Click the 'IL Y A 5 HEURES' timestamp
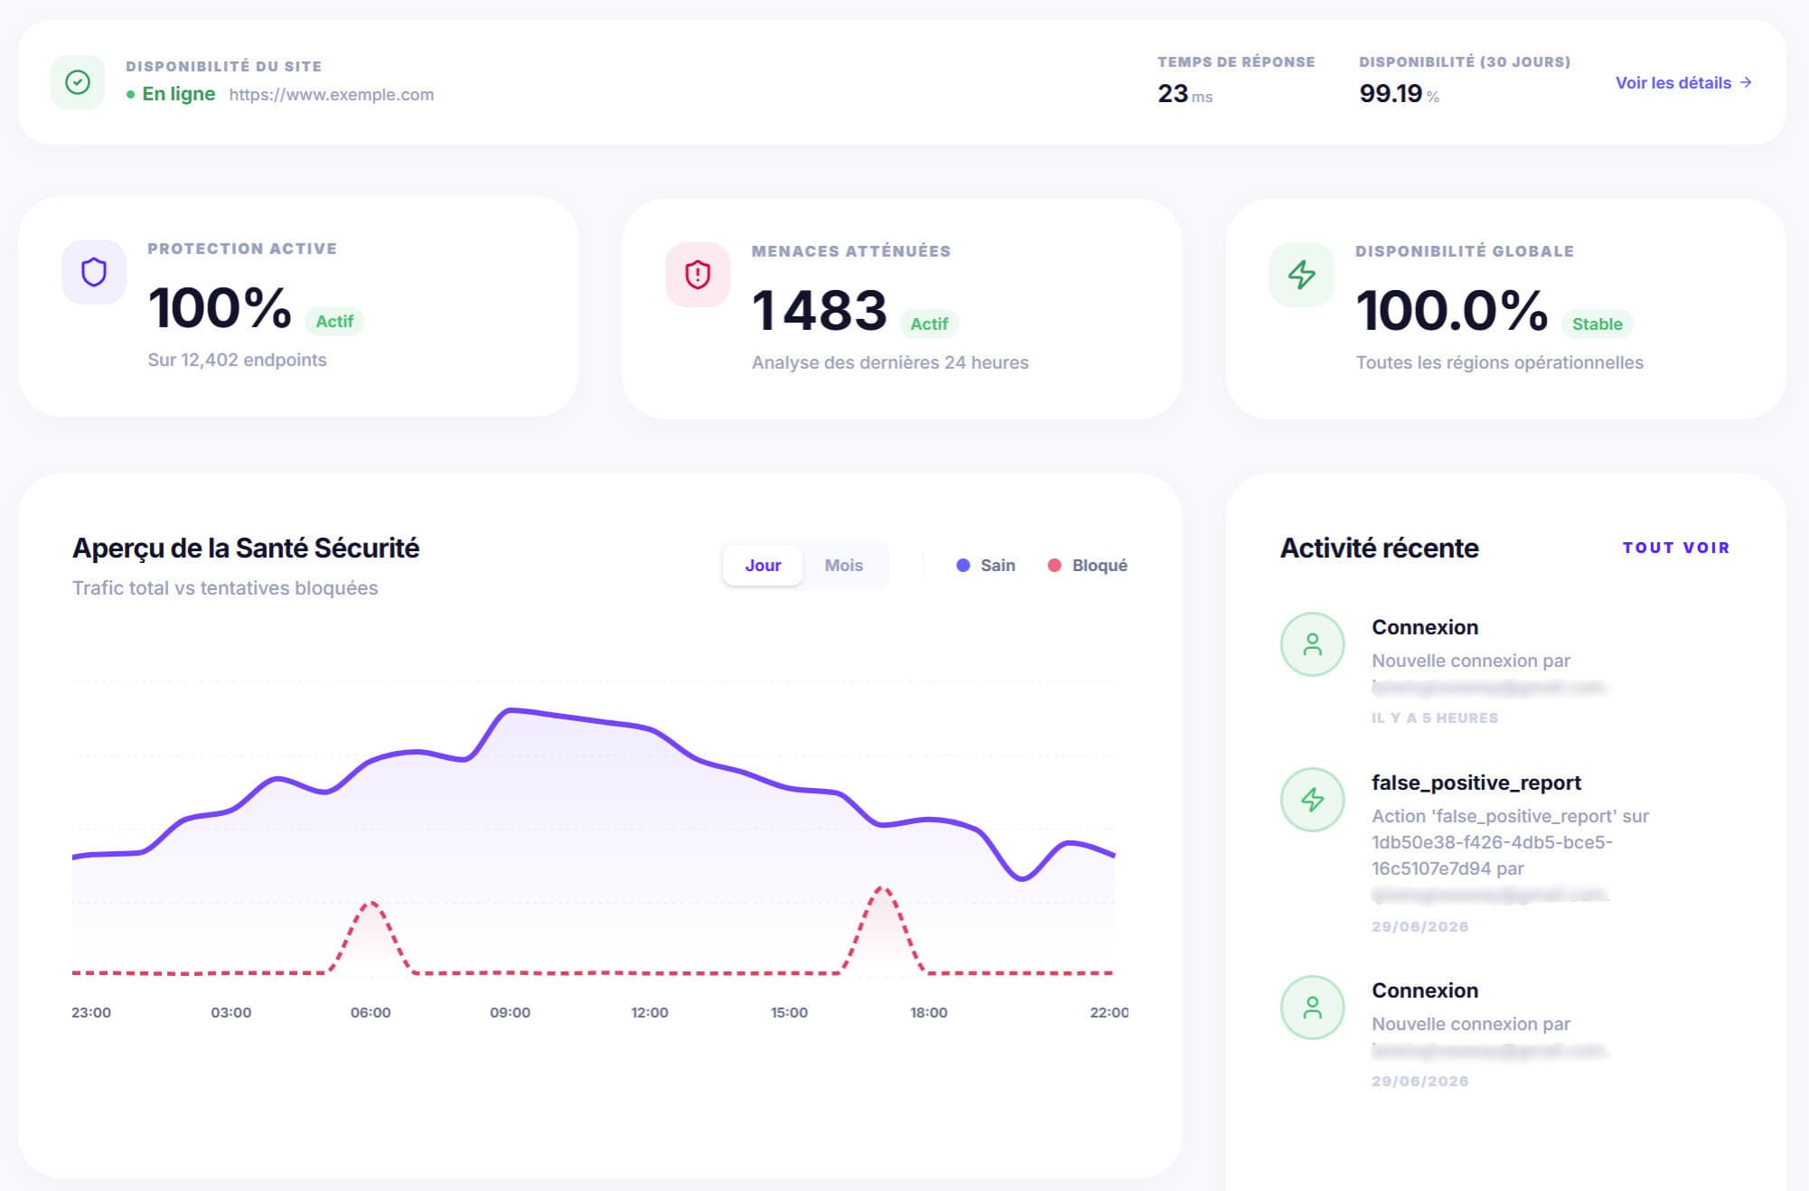 pyautogui.click(x=1435, y=718)
